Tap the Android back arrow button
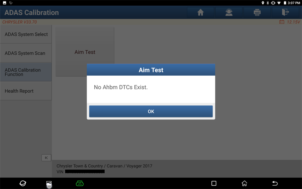 point(275,183)
